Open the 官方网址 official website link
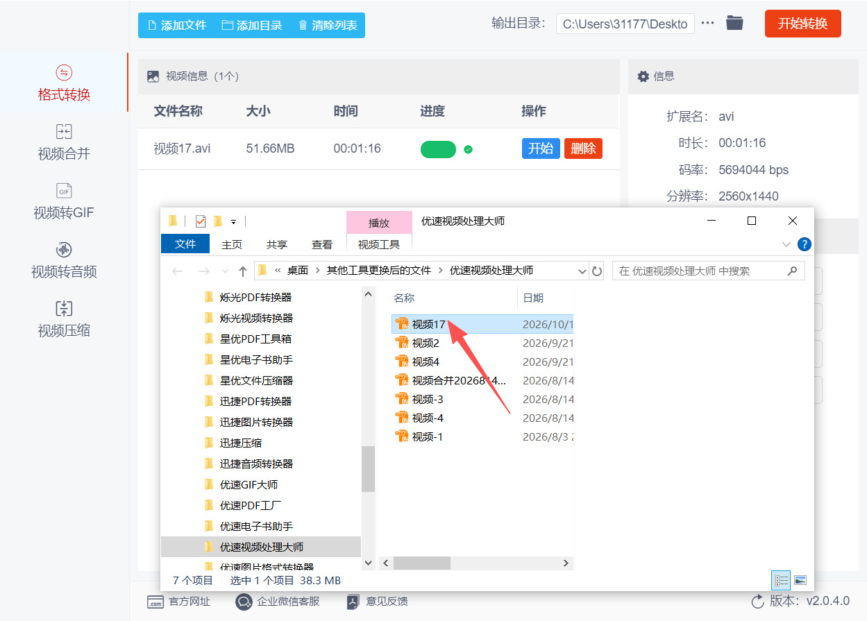The height and width of the screenshot is (621, 867). point(179,602)
